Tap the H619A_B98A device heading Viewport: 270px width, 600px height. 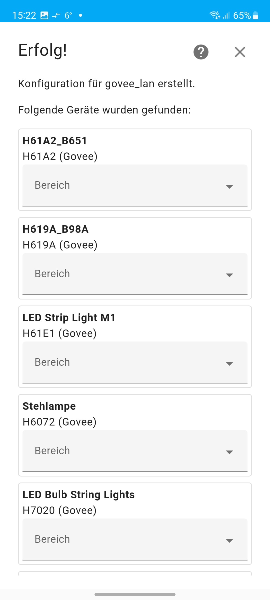(55, 229)
